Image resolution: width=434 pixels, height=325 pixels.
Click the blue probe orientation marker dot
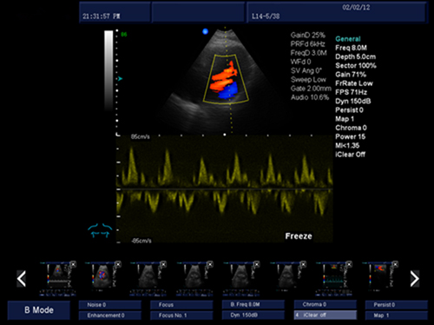point(205,31)
